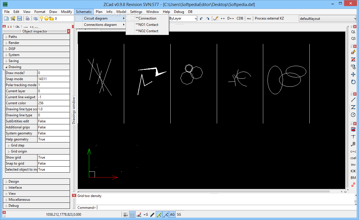Select the Polyline Z-shaped tool
359x220 pixels.
point(353,107)
